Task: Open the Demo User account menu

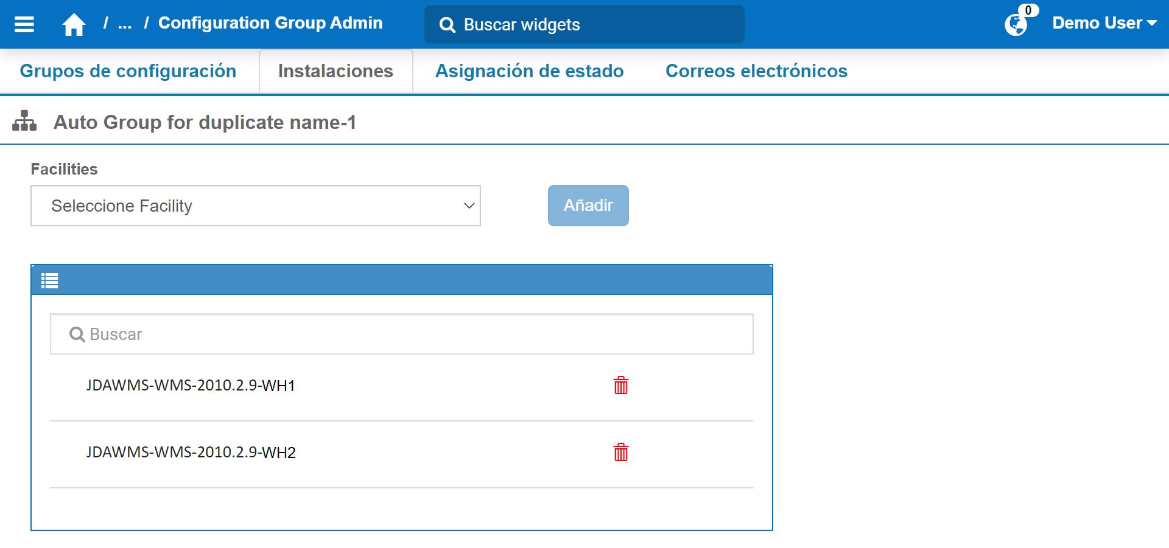Action: (x=1104, y=23)
